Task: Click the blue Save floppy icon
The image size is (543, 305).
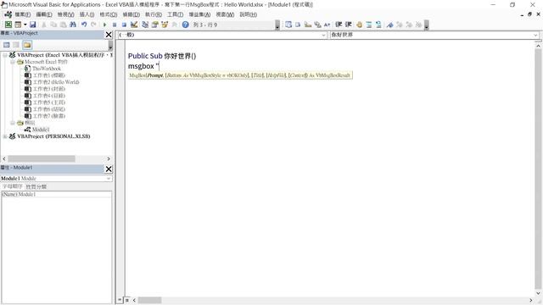Action: (32, 25)
